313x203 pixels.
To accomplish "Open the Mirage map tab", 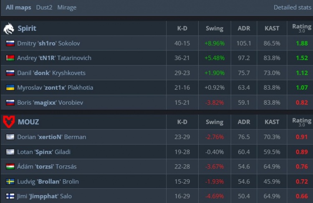I will [67, 8].
